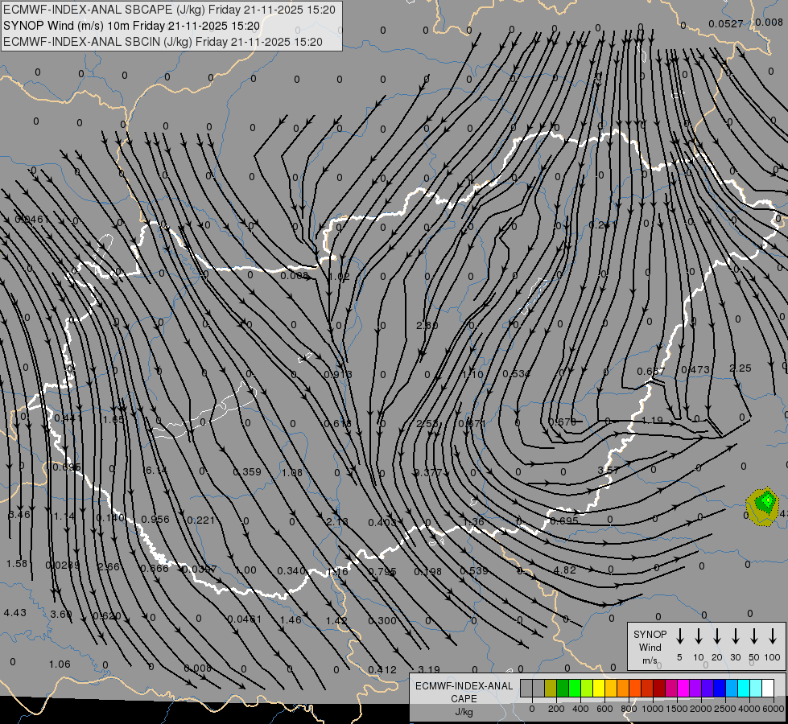788x724 pixels.
Task: Select the dark green CAPE legend swatch
Action: [563, 689]
